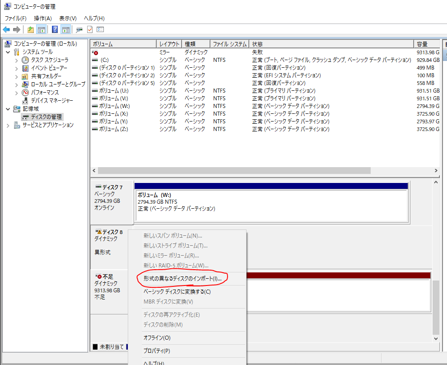Click the volume list scroll-left arrow

[94, 170]
